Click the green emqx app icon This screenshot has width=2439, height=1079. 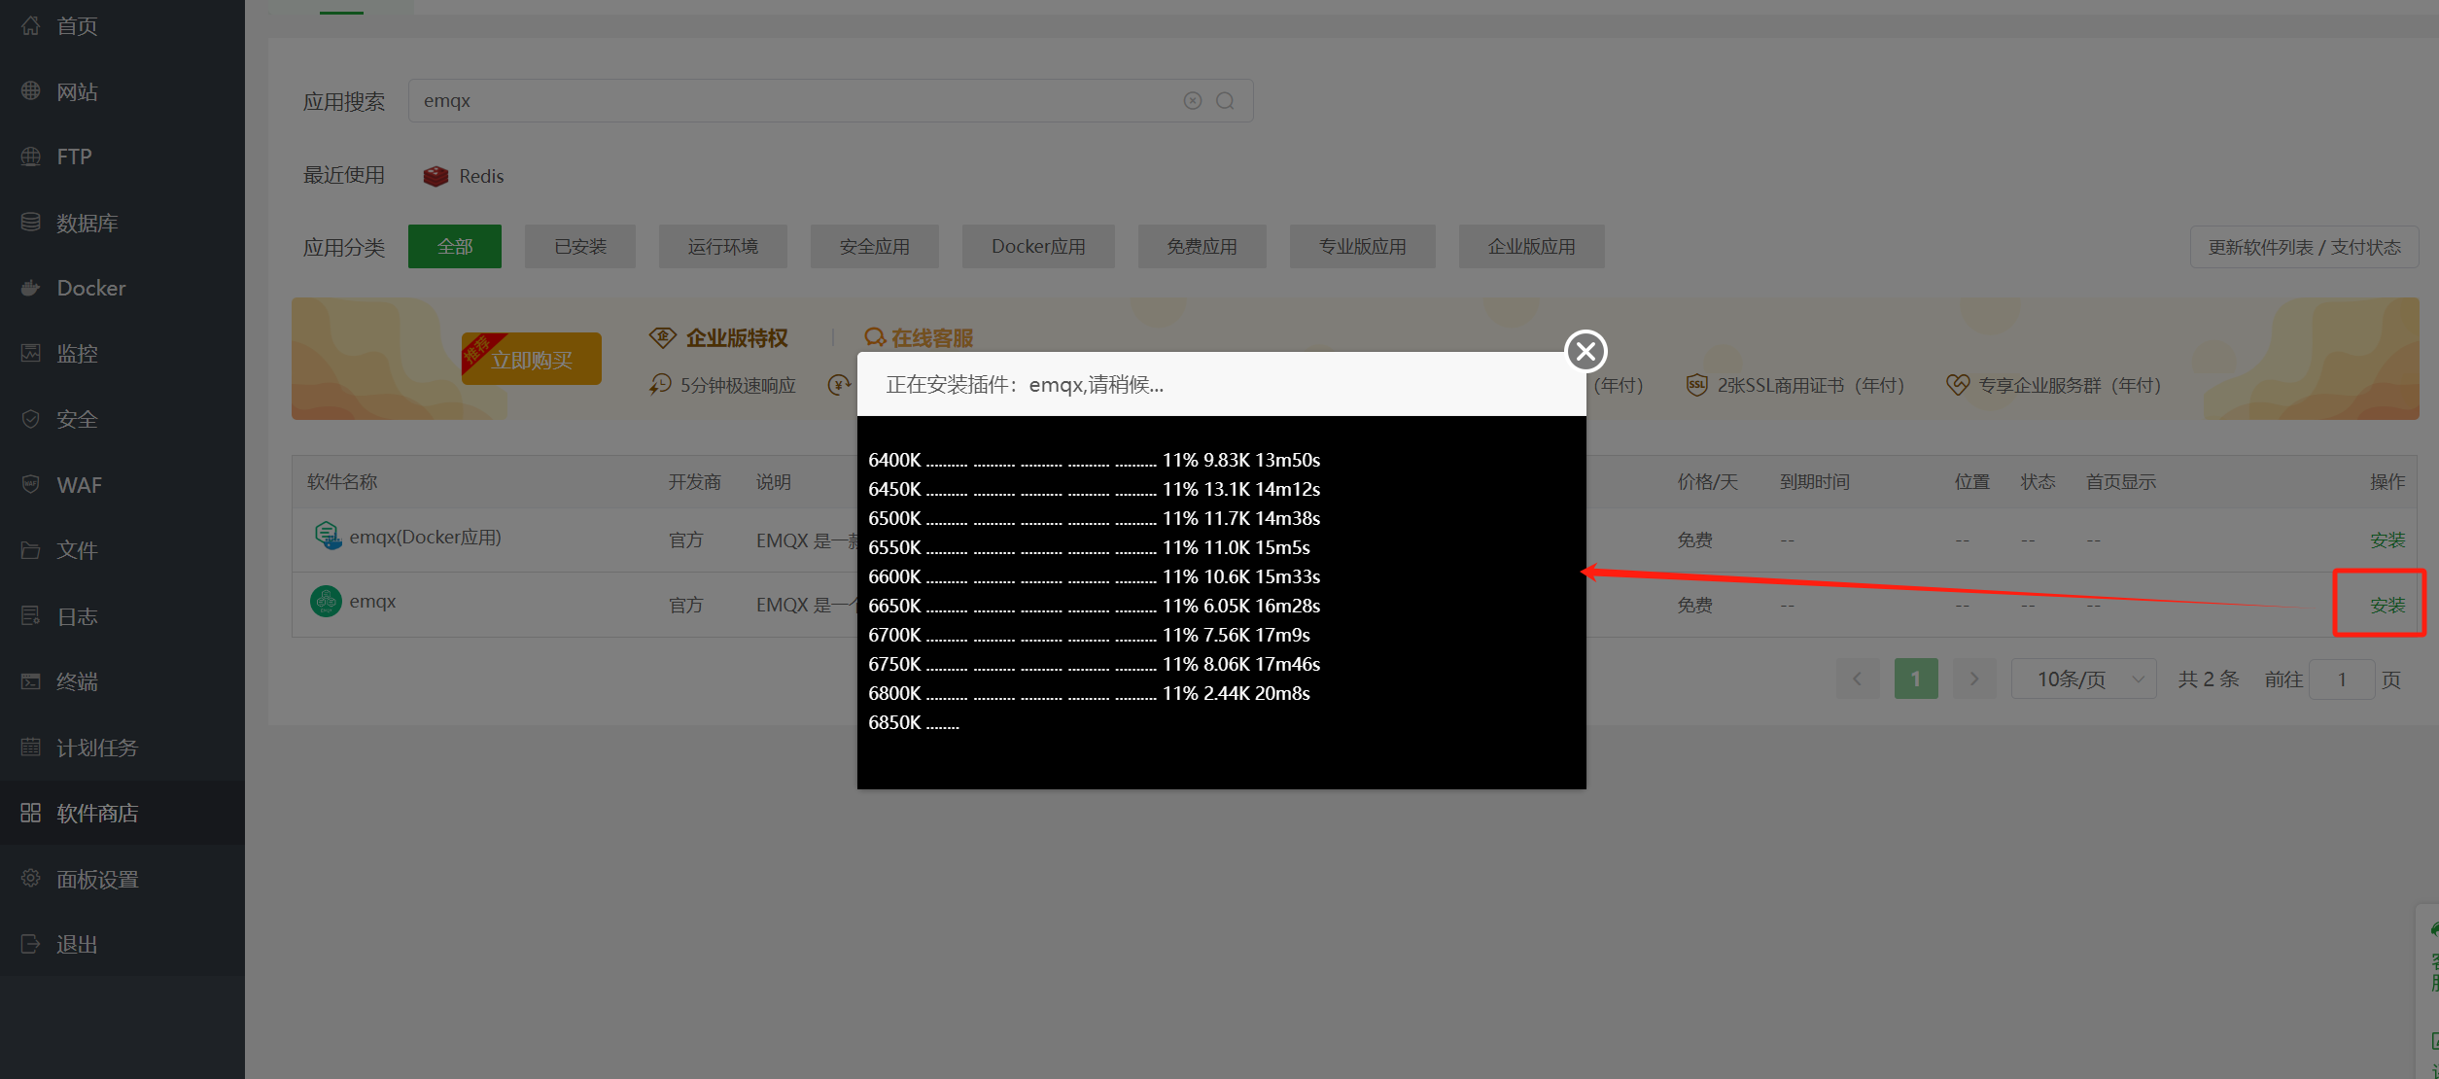pyautogui.click(x=326, y=601)
